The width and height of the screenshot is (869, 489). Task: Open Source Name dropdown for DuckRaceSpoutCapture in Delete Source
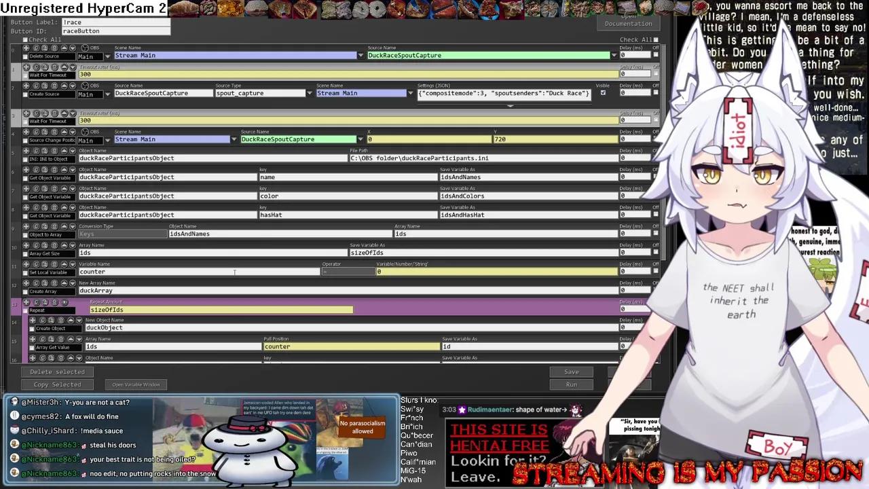click(x=614, y=55)
